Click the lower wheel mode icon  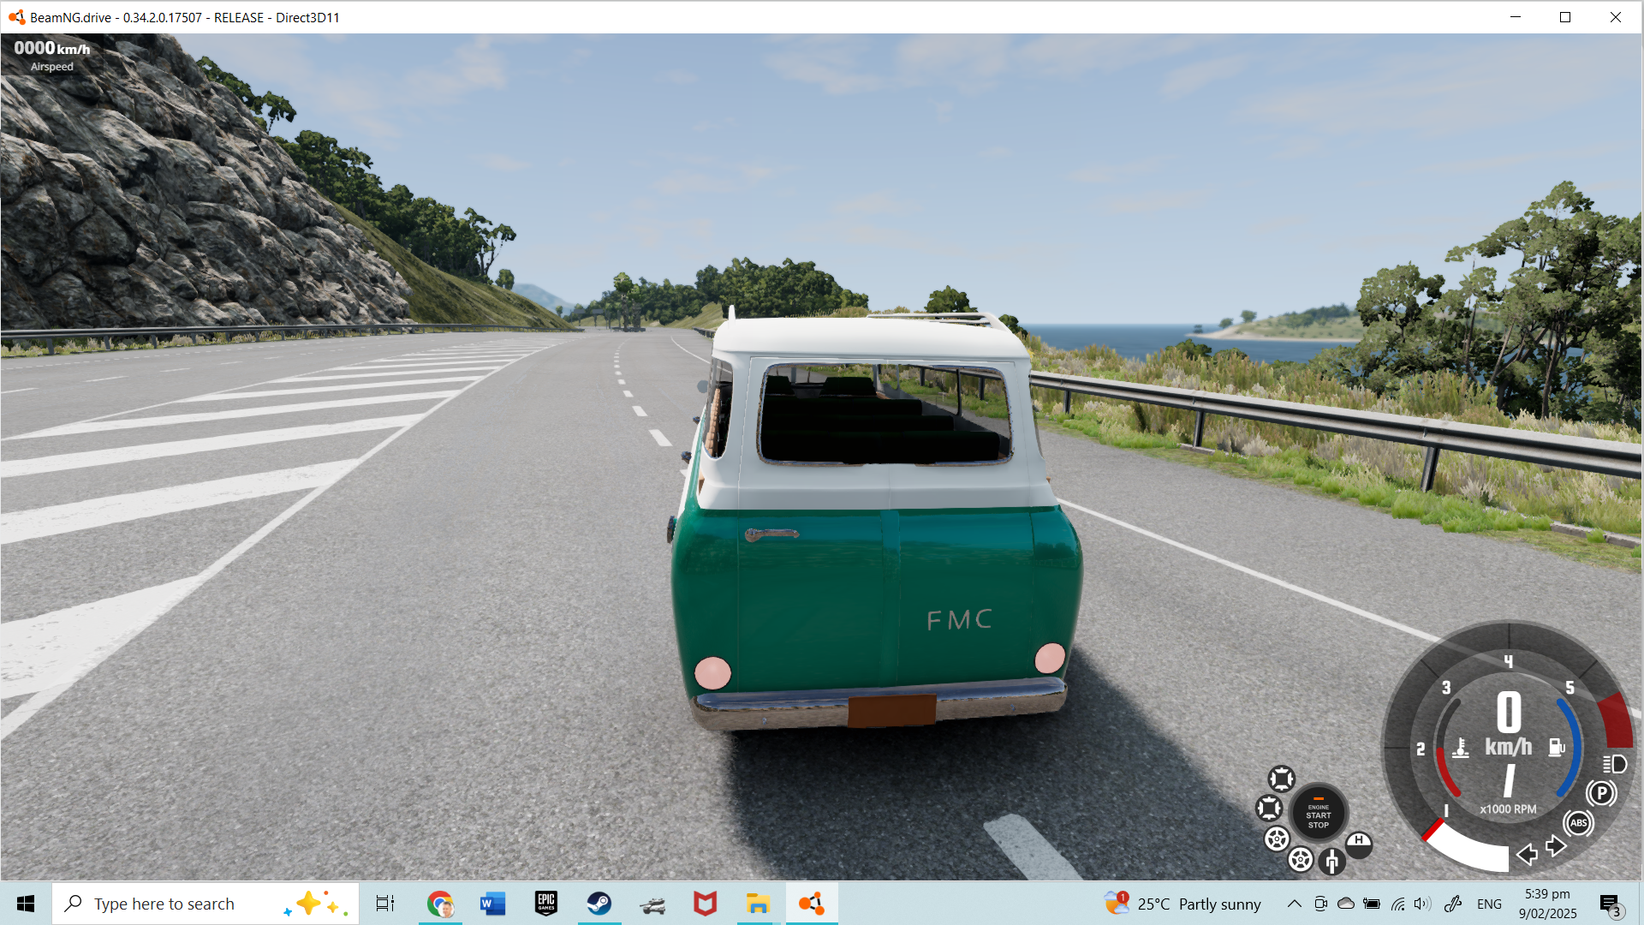[1301, 859]
